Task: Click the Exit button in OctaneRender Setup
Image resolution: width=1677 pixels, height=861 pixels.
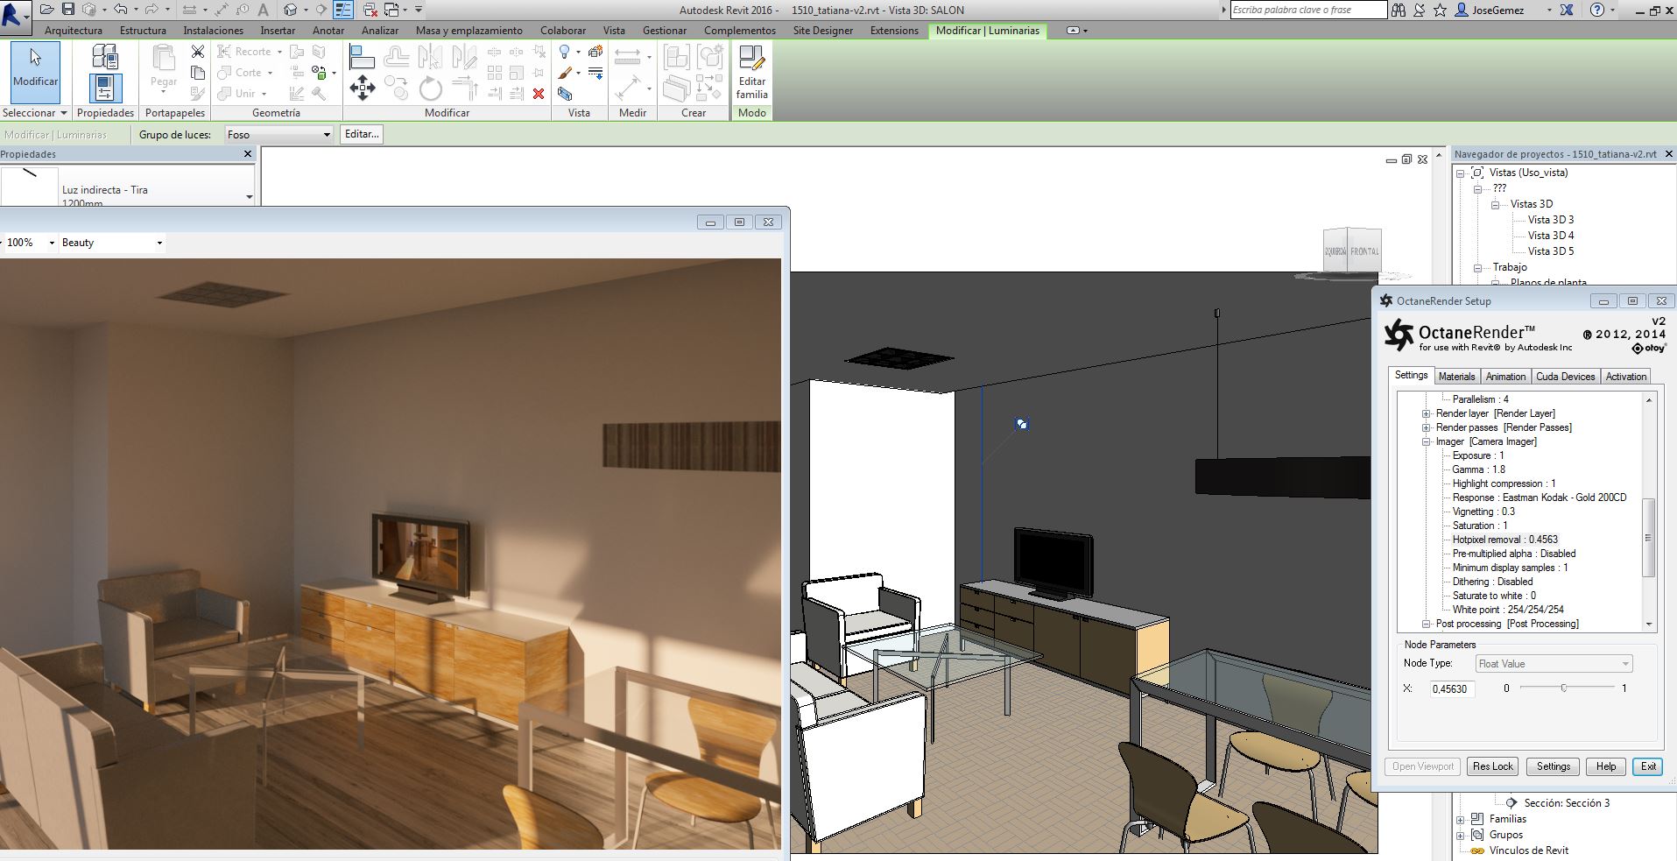Action: pyautogui.click(x=1647, y=766)
